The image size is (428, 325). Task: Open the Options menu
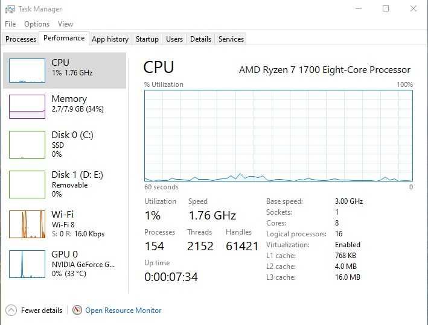pyautogui.click(x=37, y=24)
